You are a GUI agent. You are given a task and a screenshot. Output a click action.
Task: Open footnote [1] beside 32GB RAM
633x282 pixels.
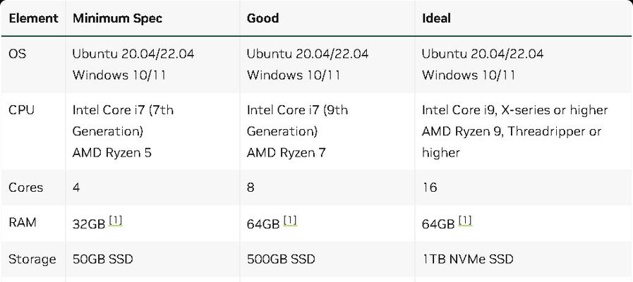116,221
